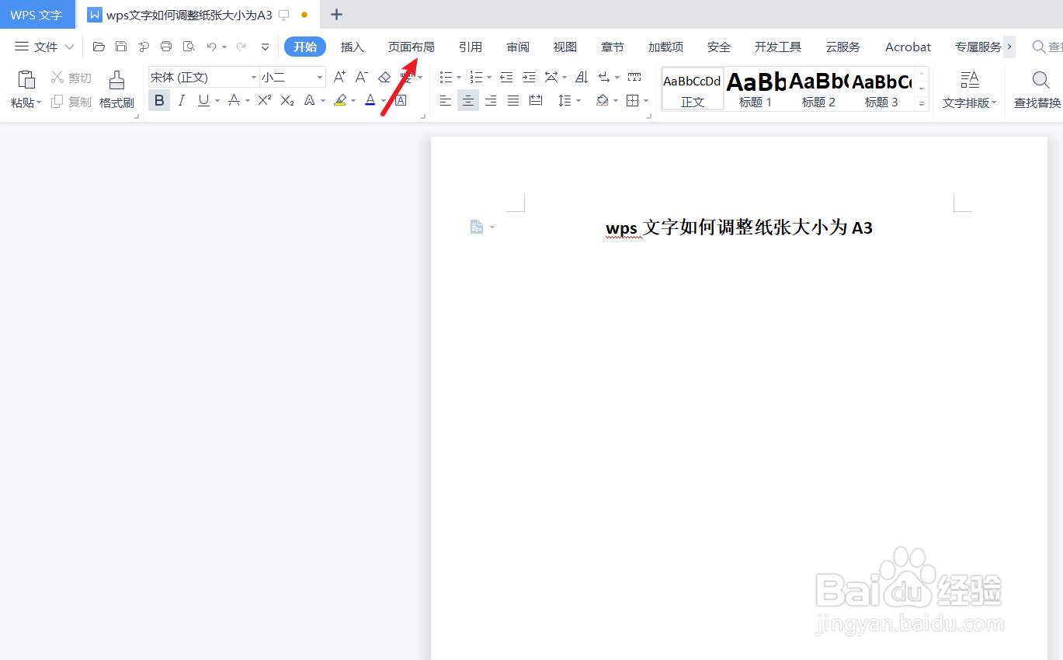
Task: Apply subscript X₂ formatting
Action: (287, 100)
